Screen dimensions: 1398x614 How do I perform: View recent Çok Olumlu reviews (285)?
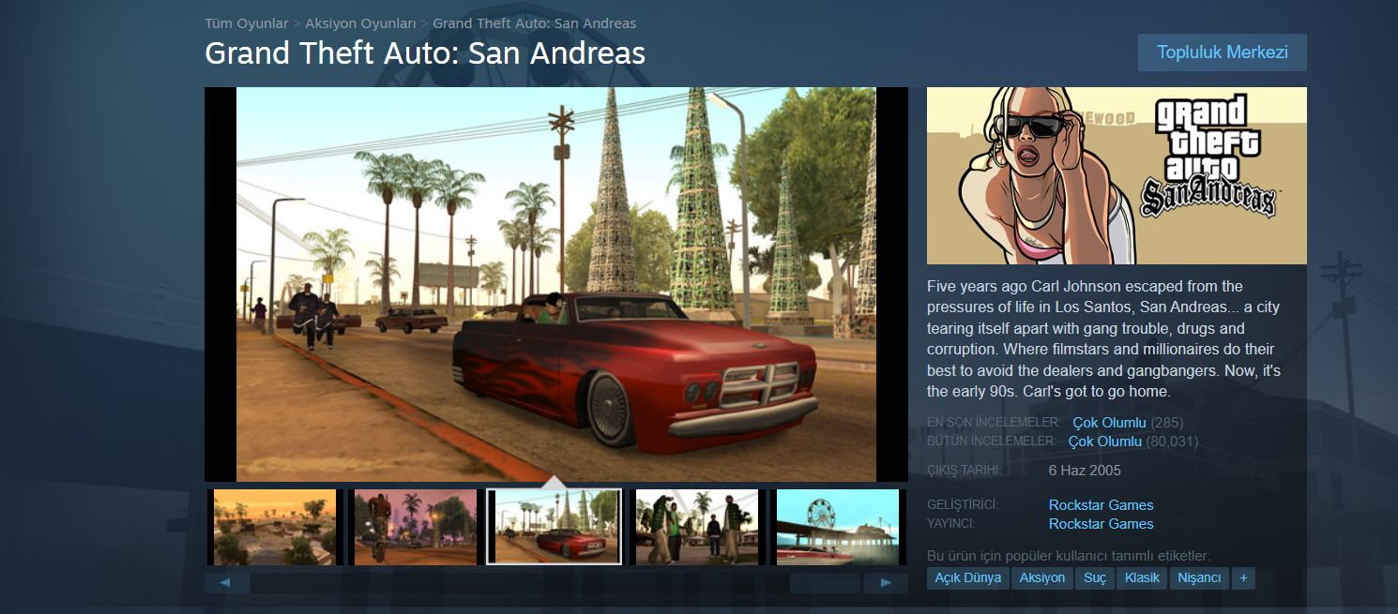click(1109, 423)
